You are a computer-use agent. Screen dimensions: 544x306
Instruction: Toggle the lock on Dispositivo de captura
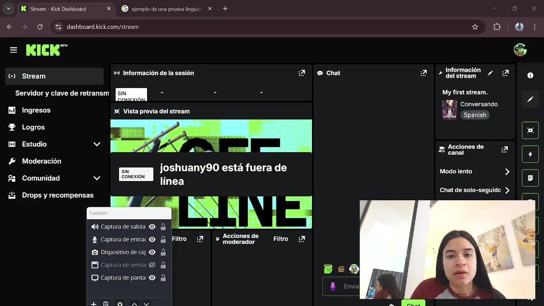click(x=163, y=252)
